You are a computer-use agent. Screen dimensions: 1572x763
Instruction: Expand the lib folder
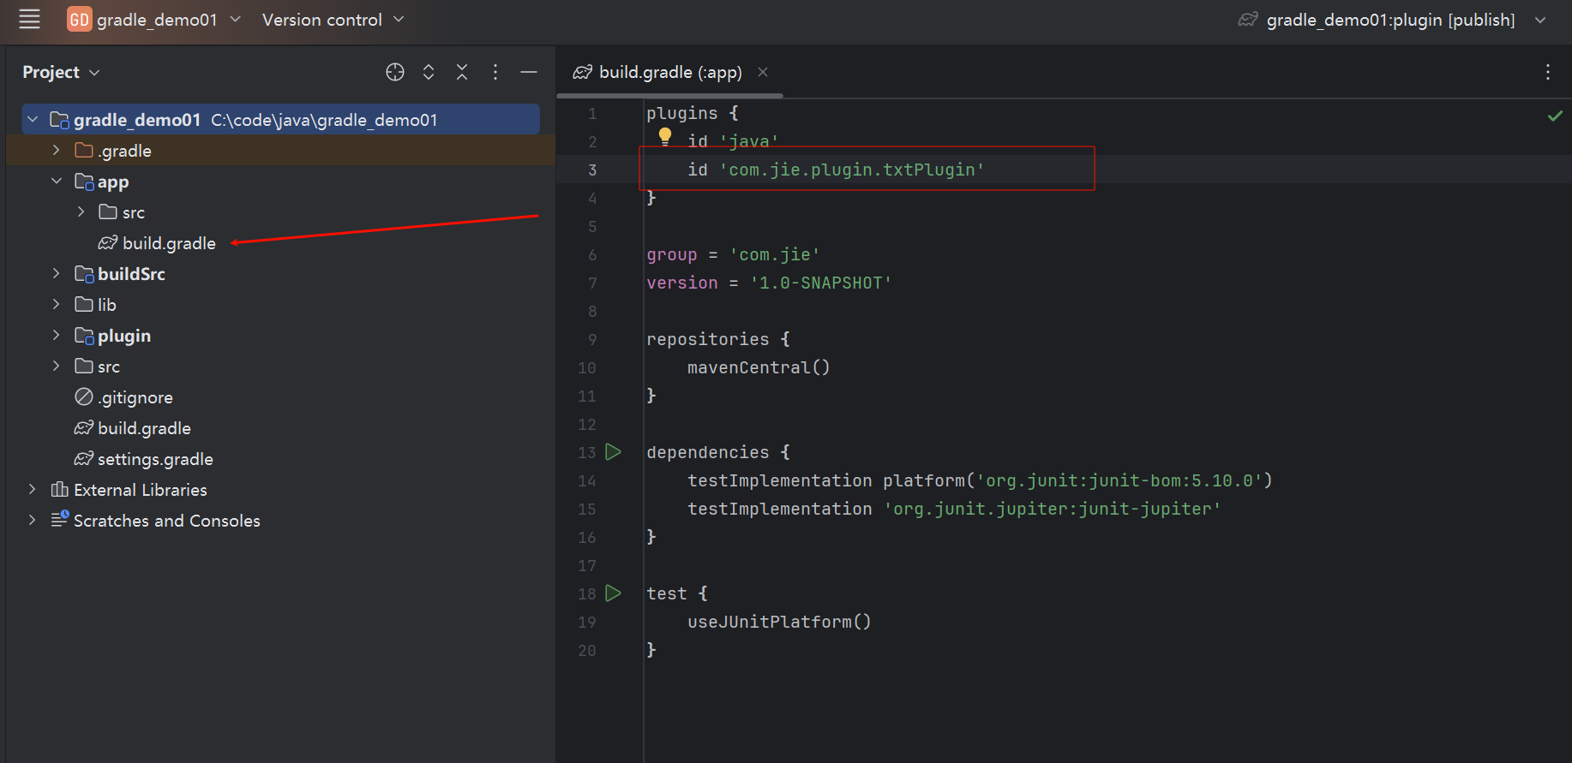coord(57,304)
